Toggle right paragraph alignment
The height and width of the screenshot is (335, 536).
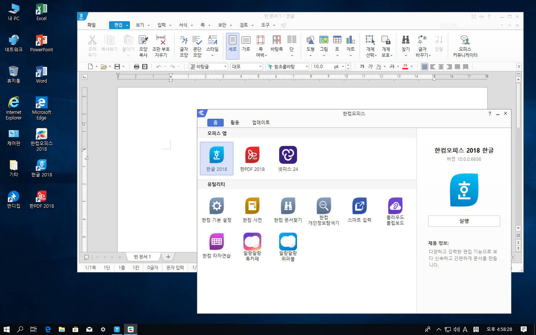tap(449, 67)
